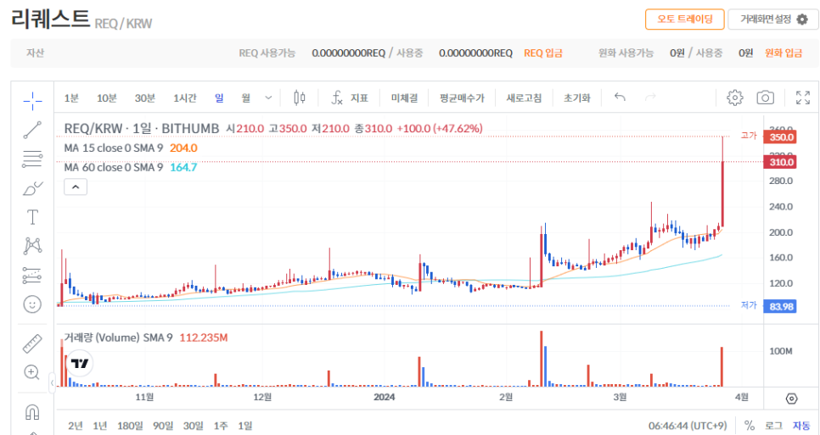Enter fullscreen chart mode
The image size is (820, 435).
pyautogui.click(x=803, y=98)
